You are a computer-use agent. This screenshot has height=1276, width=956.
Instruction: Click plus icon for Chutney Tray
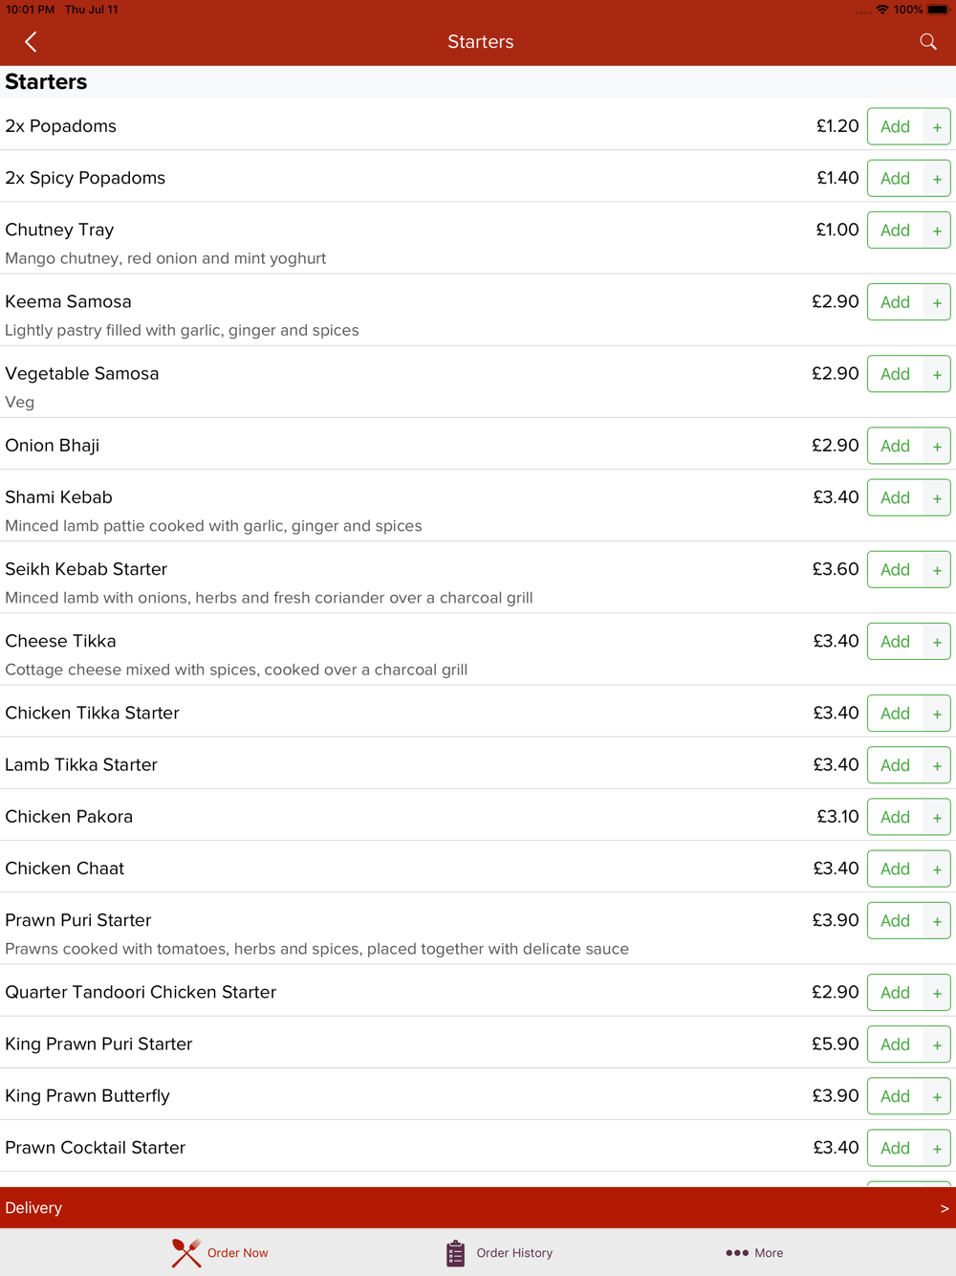point(937,231)
